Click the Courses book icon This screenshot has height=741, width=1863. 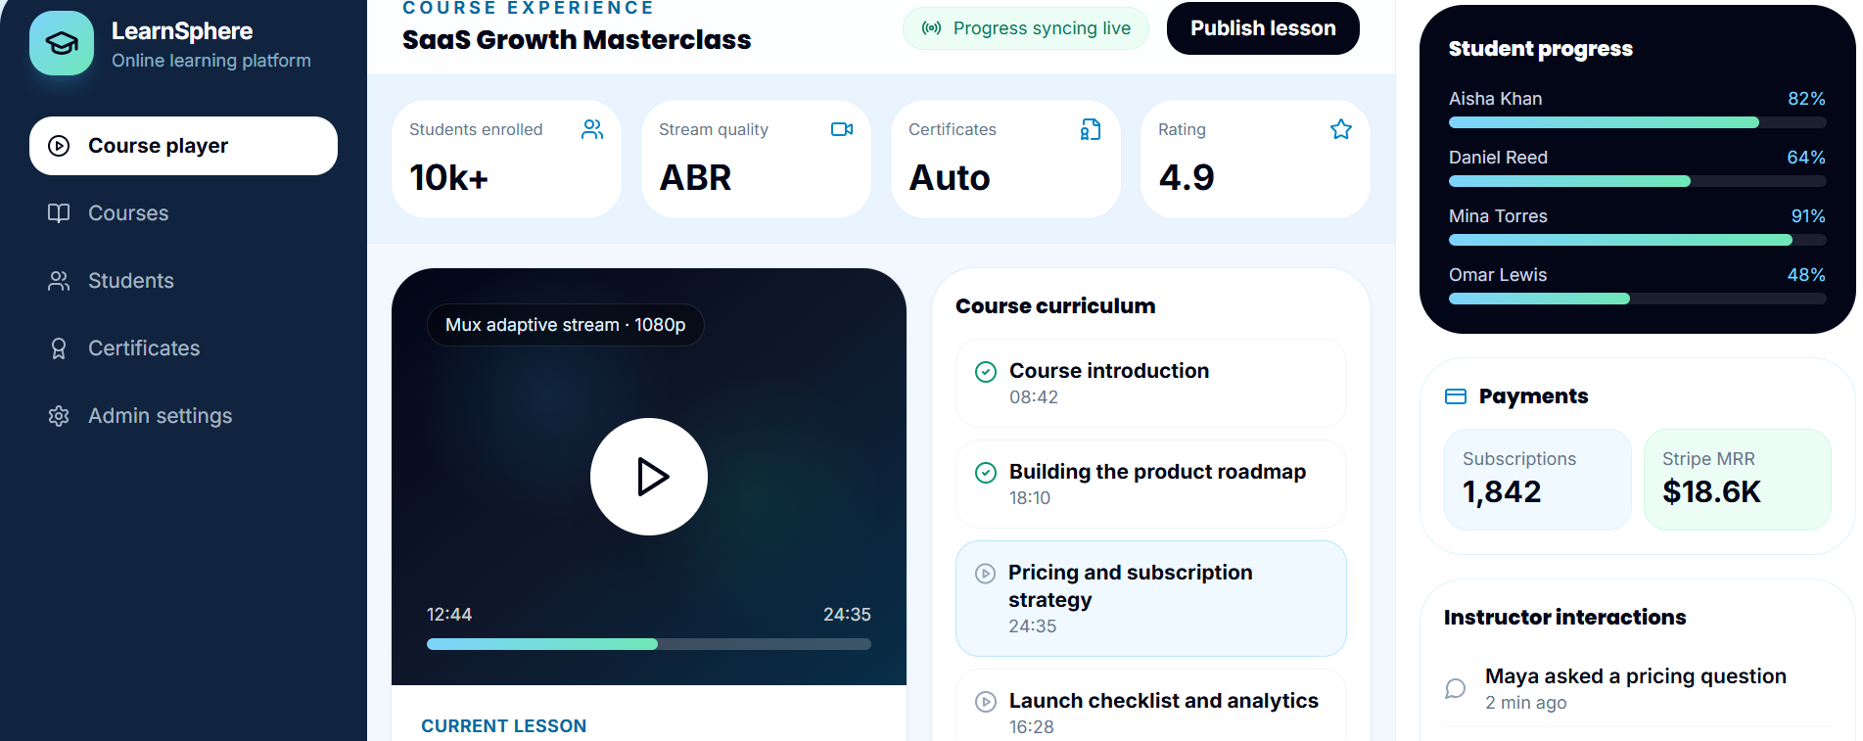[59, 213]
